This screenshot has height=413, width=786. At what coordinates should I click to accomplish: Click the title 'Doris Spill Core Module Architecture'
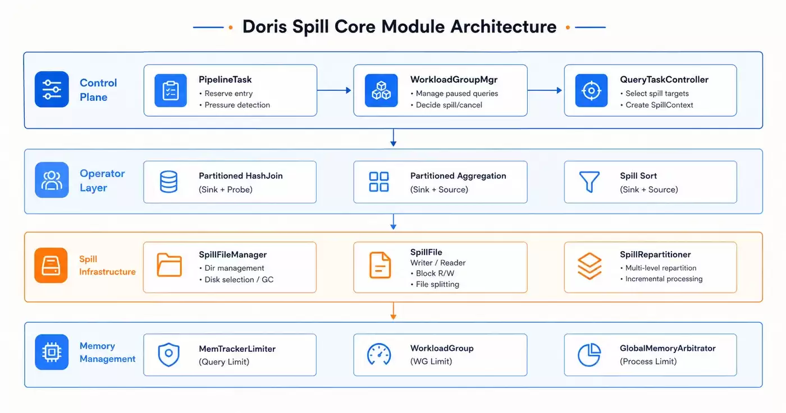tap(399, 26)
